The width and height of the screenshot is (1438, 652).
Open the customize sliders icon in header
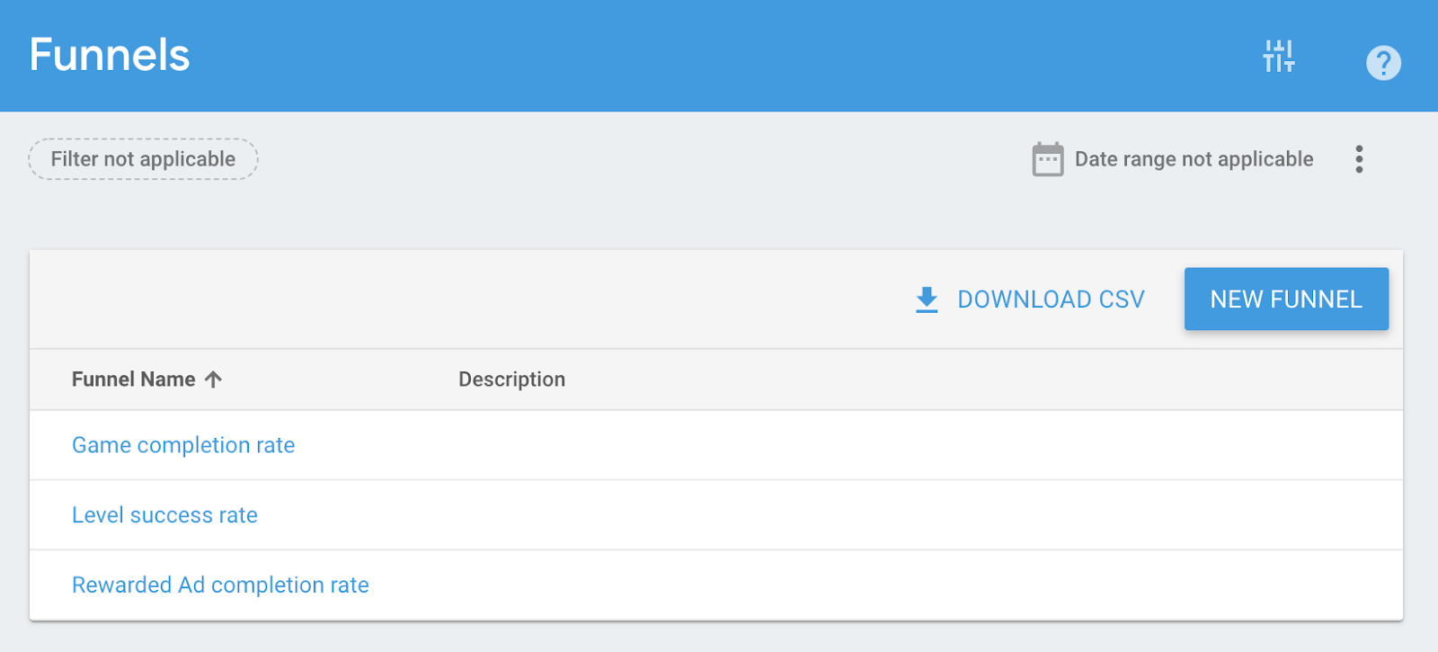(1278, 57)
